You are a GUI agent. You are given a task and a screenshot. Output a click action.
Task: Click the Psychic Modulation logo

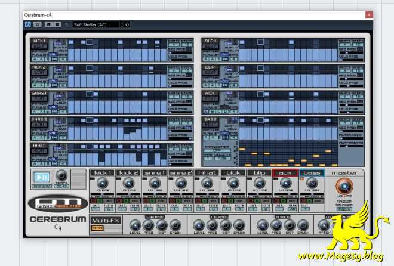pos(58,203)
